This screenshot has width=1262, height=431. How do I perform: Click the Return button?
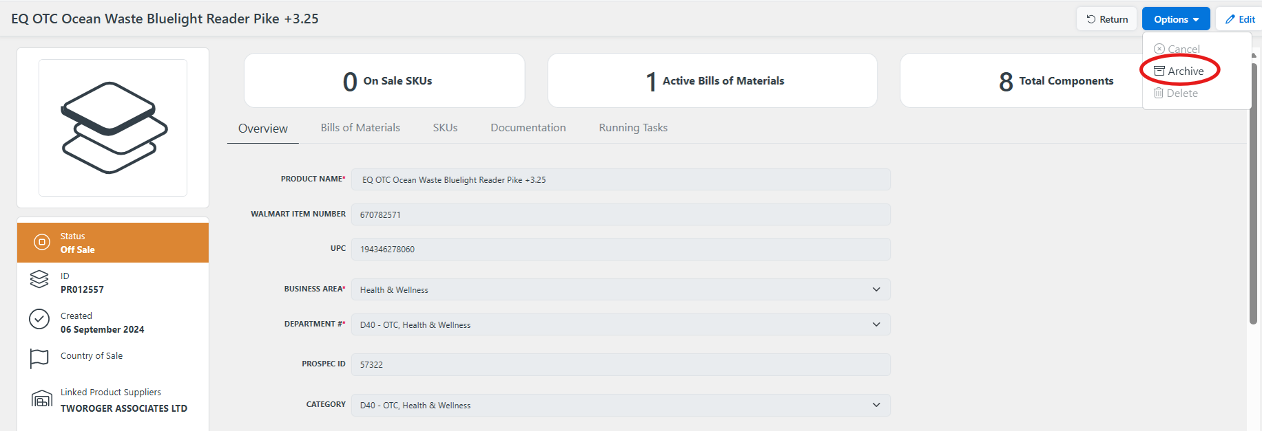(x=1107, y=19)
